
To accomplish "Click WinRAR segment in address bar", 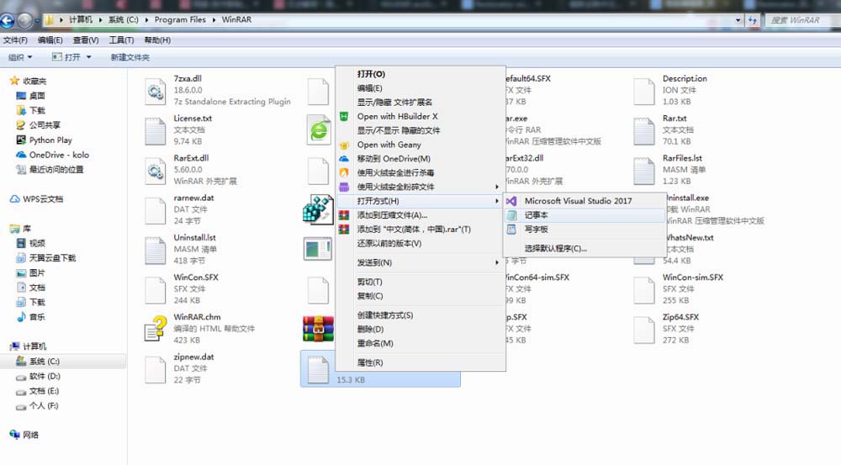I will 236,20.
